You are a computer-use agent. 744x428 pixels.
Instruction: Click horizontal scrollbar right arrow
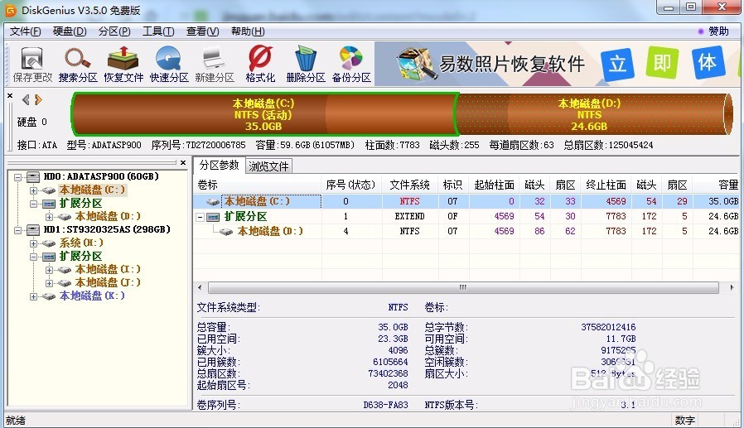[x=732, y=287]
